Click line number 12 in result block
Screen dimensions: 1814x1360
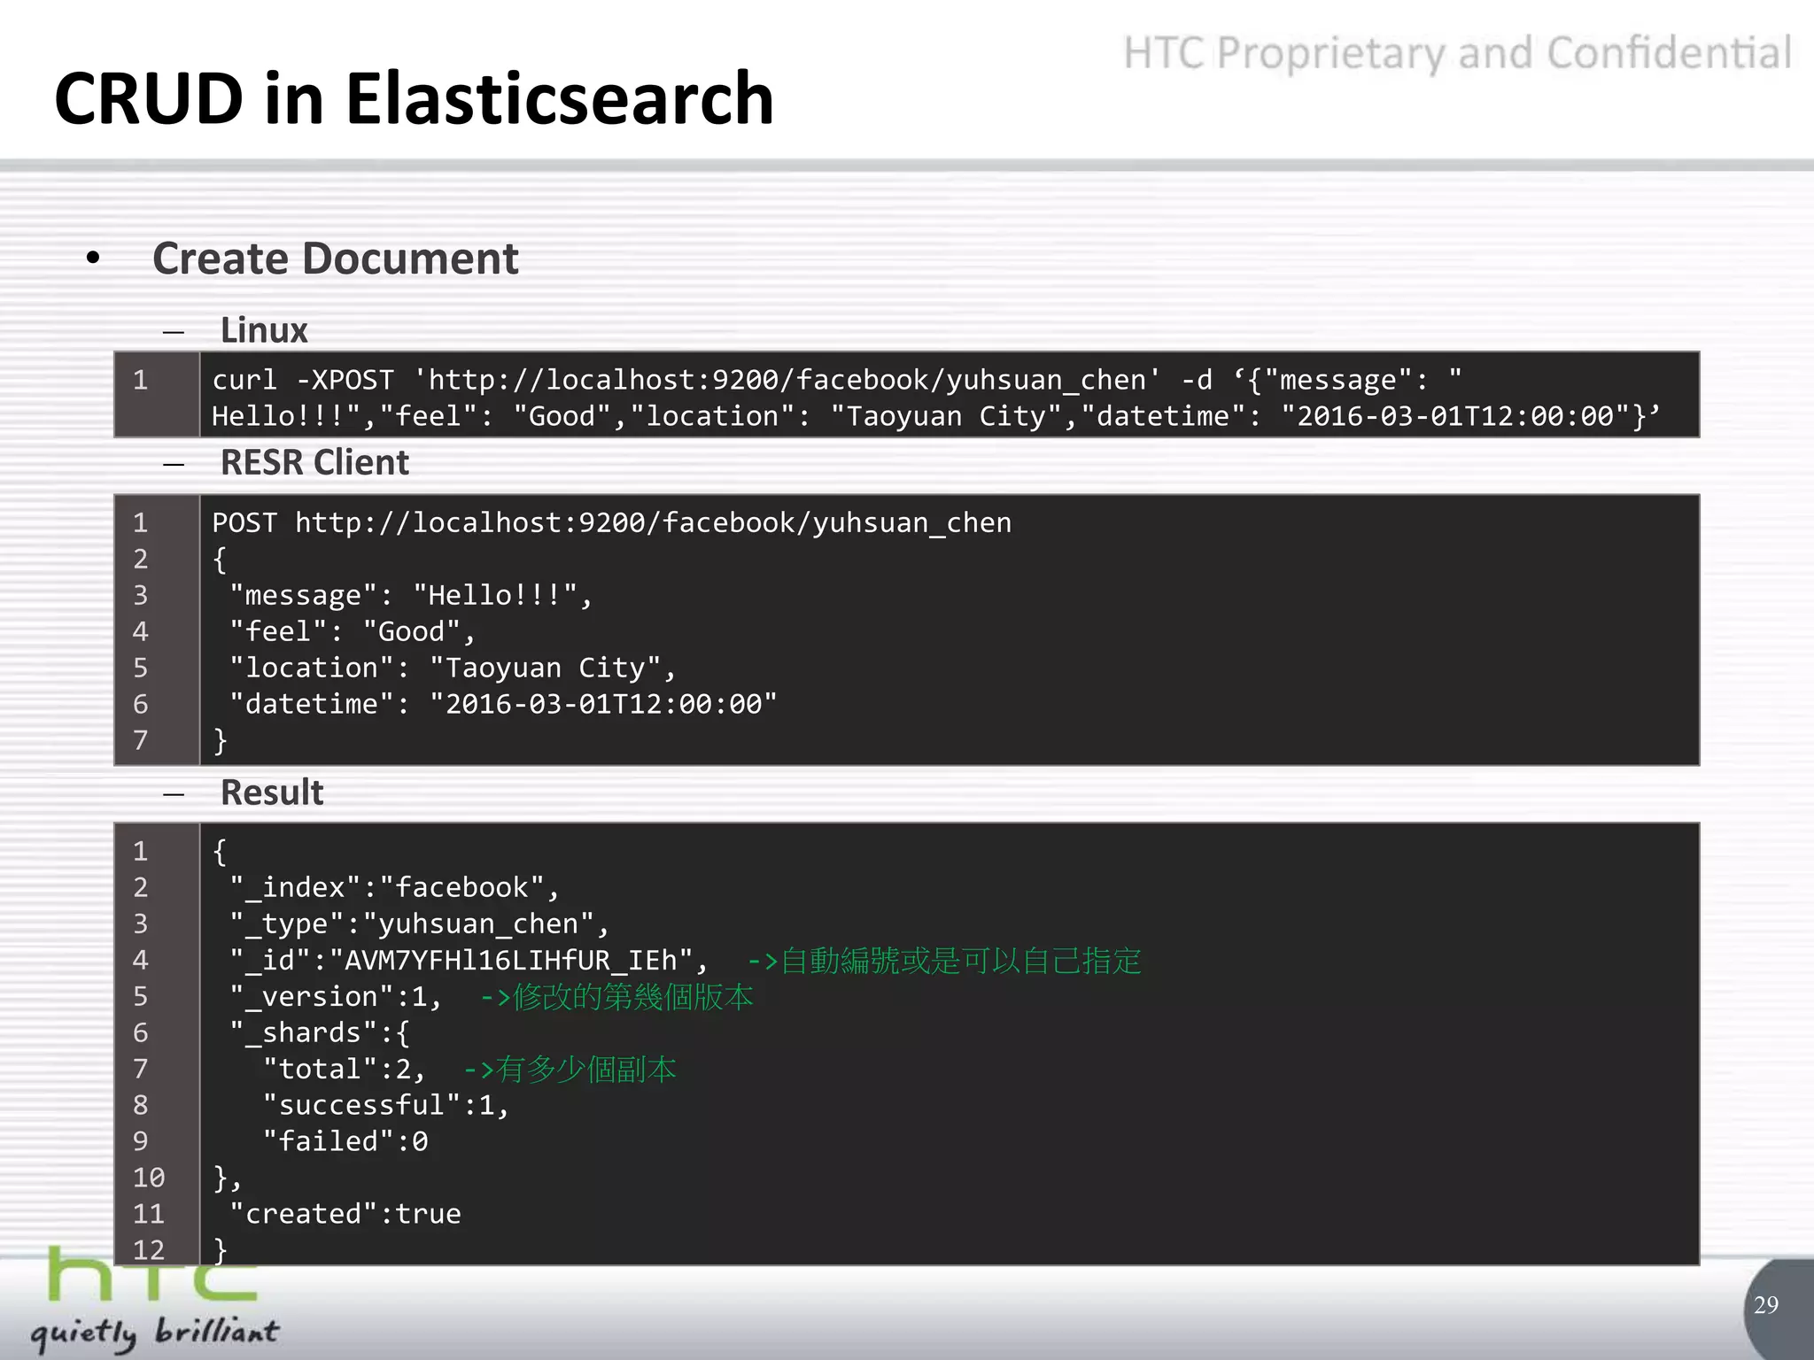point(149,1250)
